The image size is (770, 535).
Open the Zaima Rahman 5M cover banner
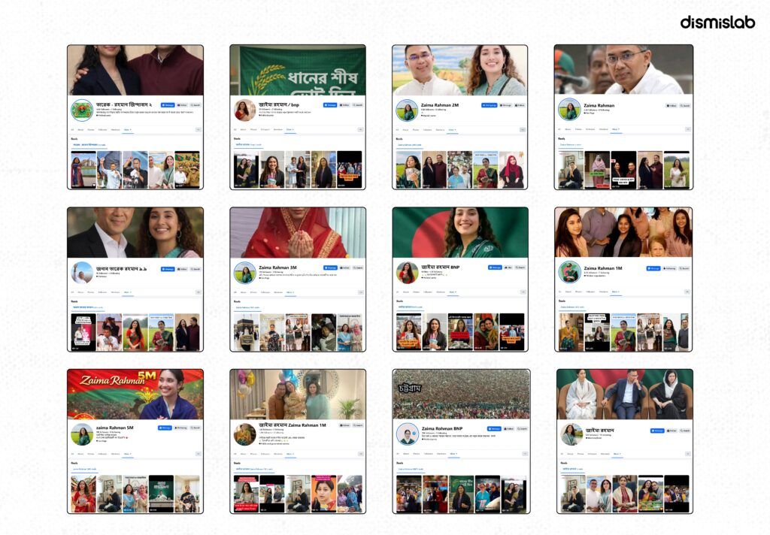point(135,394)
